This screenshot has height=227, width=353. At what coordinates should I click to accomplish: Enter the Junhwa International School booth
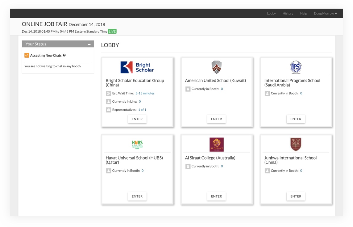coord(296,196)
